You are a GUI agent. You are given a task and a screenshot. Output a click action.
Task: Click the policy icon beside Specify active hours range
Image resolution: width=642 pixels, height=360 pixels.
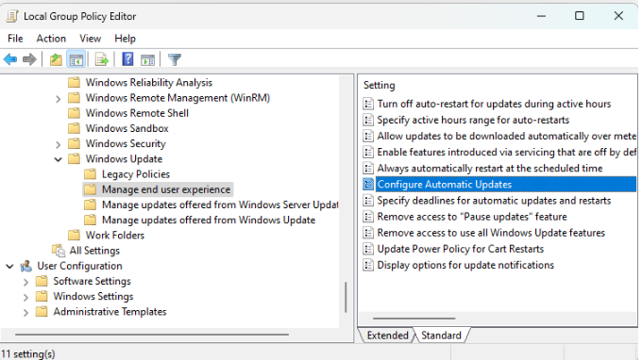click(368, 120)
